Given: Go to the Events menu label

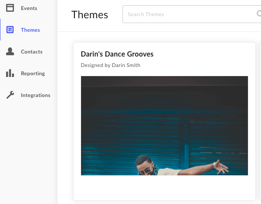Looking at the screenshot, I should (x=29, y=8).
